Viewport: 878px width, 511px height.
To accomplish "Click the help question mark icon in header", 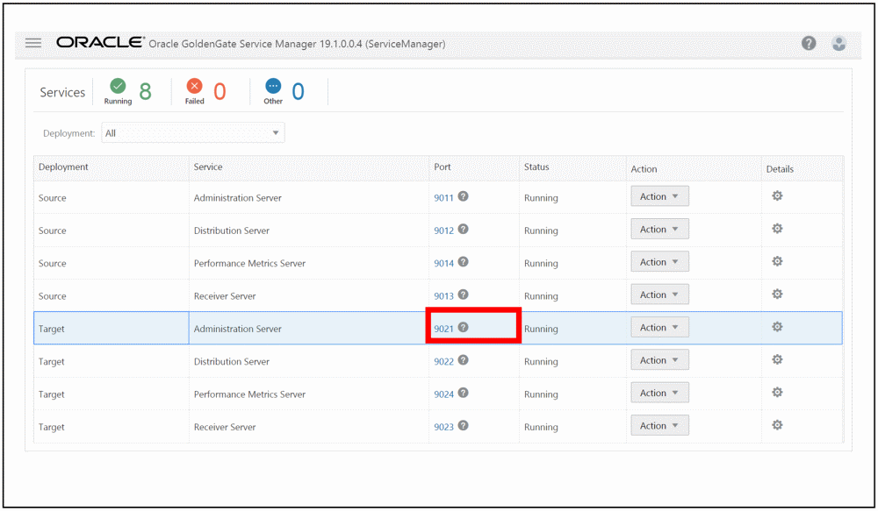I will click(809, 44).
